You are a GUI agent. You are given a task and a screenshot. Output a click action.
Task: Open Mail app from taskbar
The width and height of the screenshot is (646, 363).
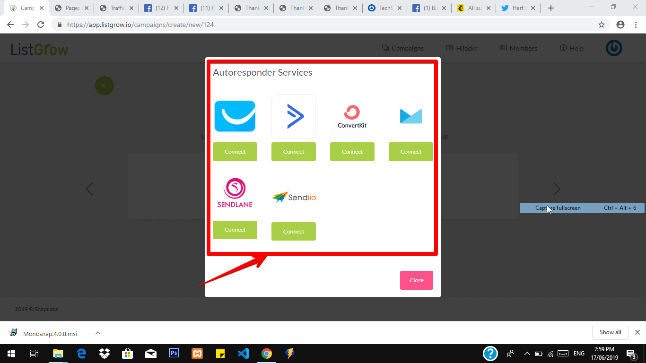151,353
